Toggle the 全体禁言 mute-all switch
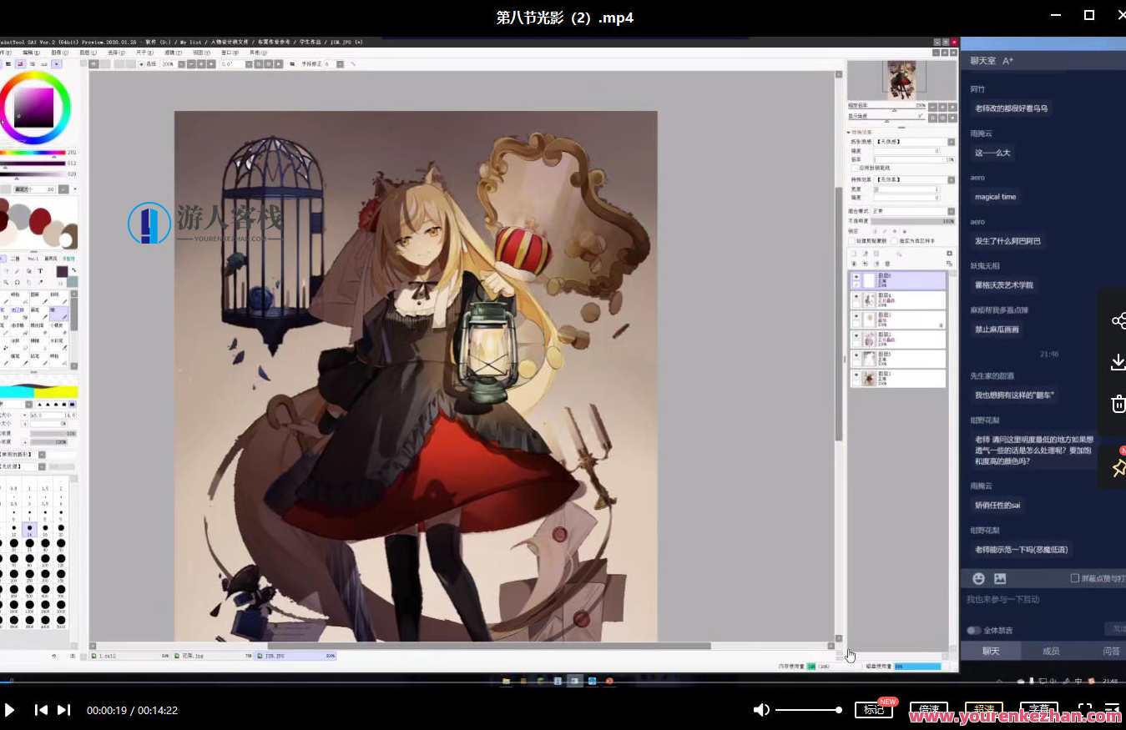1126x730 pixels. 973,630
